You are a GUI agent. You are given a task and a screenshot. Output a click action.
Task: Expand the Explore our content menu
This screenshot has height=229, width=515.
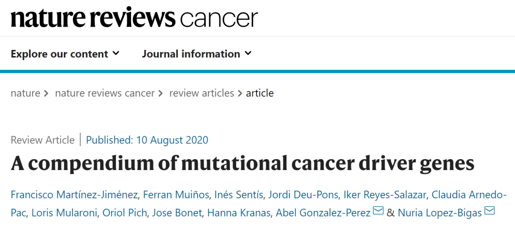pos(65,54)
